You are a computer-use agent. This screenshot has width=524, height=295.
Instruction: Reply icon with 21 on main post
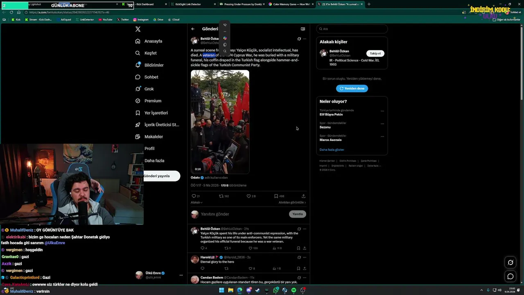pos(196,196)
